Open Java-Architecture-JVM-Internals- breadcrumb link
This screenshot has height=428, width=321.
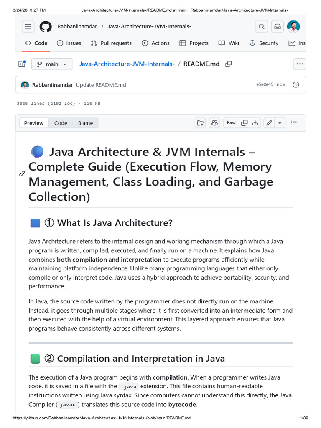coord(127,64)
